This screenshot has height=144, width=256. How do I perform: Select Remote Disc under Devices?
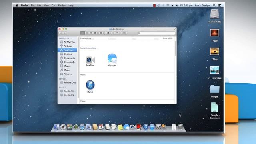[x=68, y=83]
